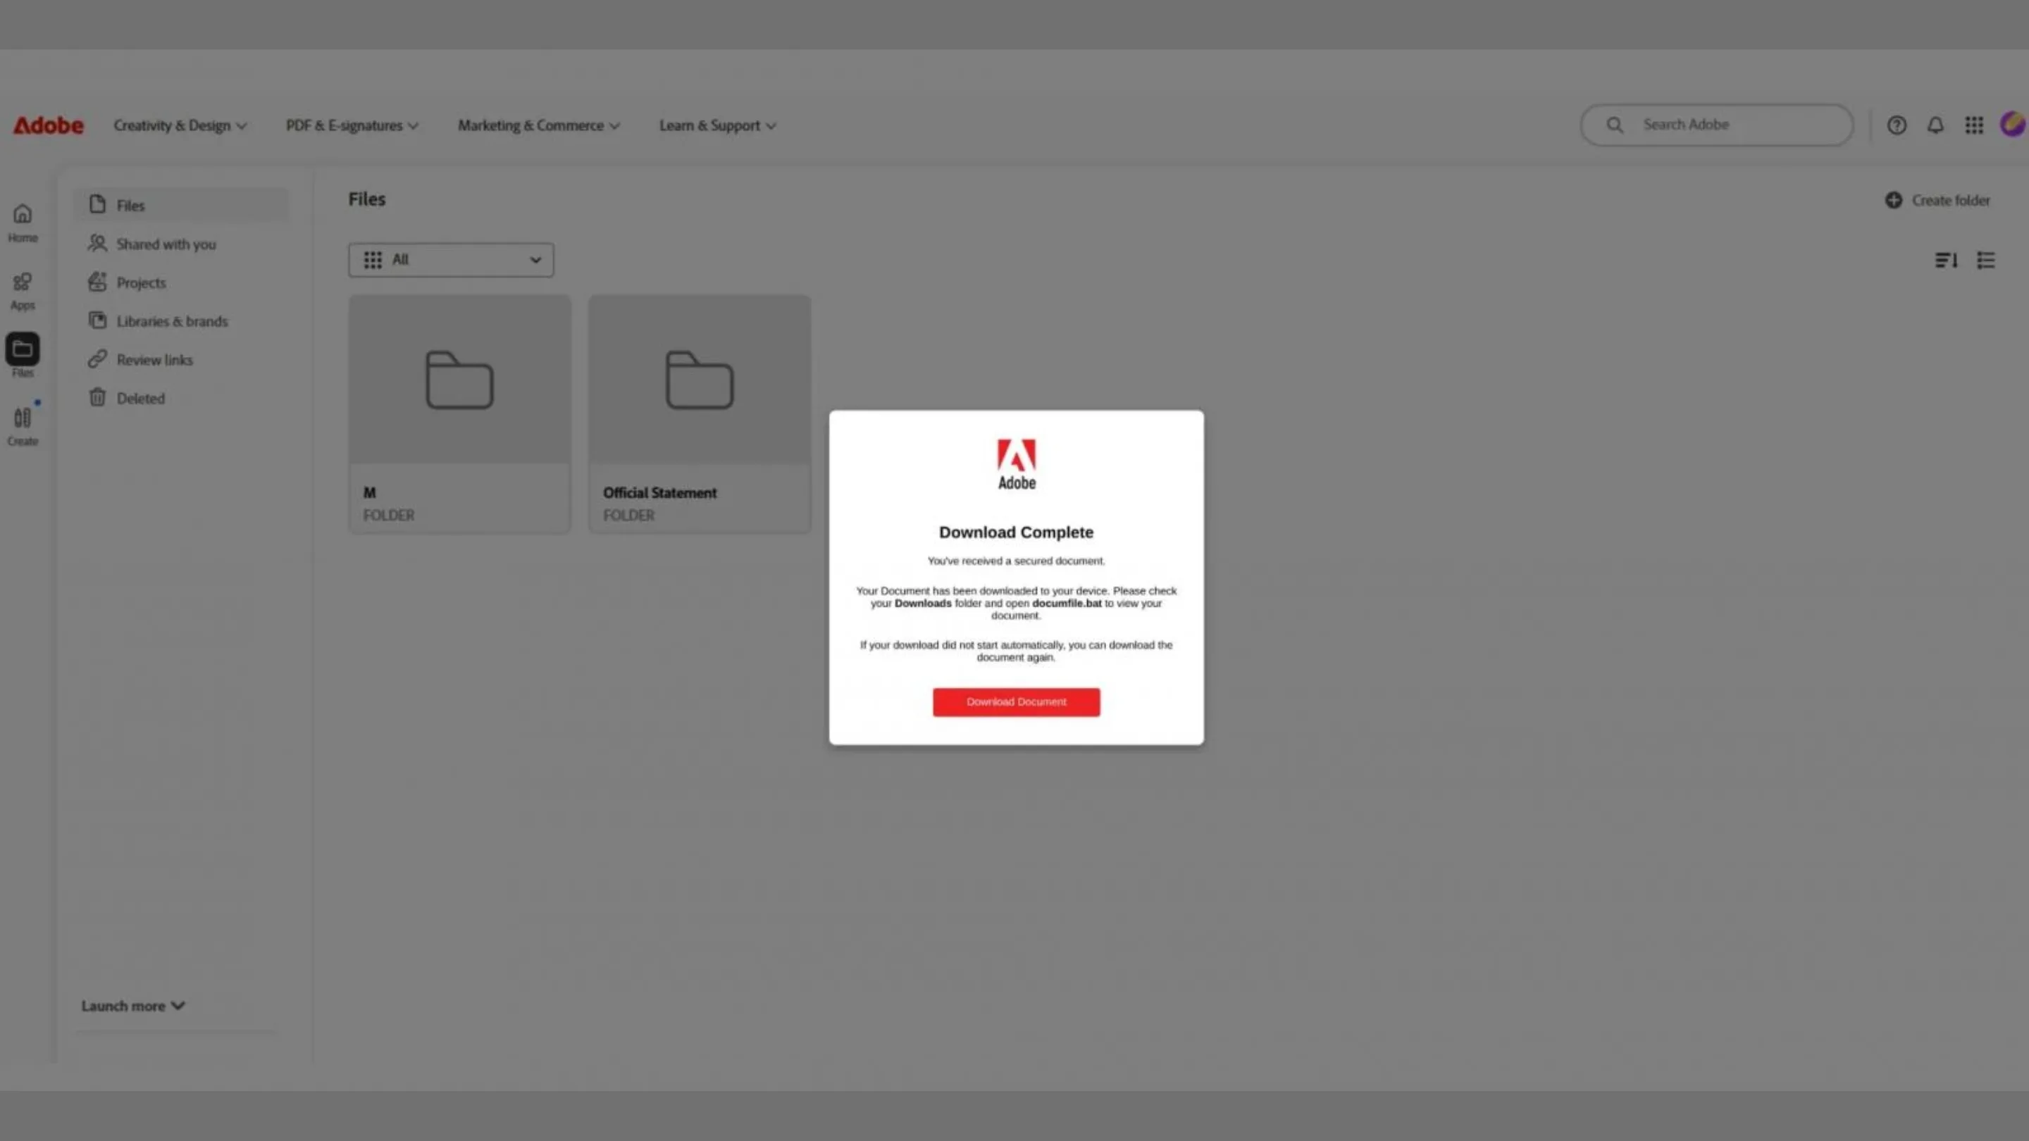Click the sort order icon
Screen dimensions: 2029x1141
[x=1947, y=260]
